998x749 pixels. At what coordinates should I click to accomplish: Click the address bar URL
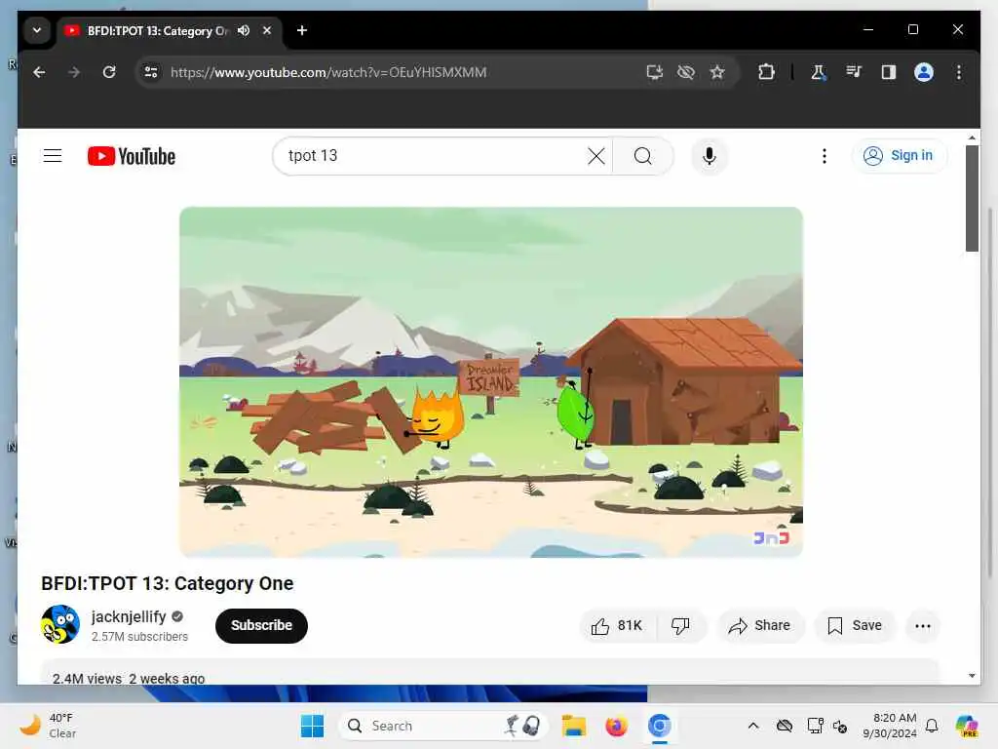point(328,72)
